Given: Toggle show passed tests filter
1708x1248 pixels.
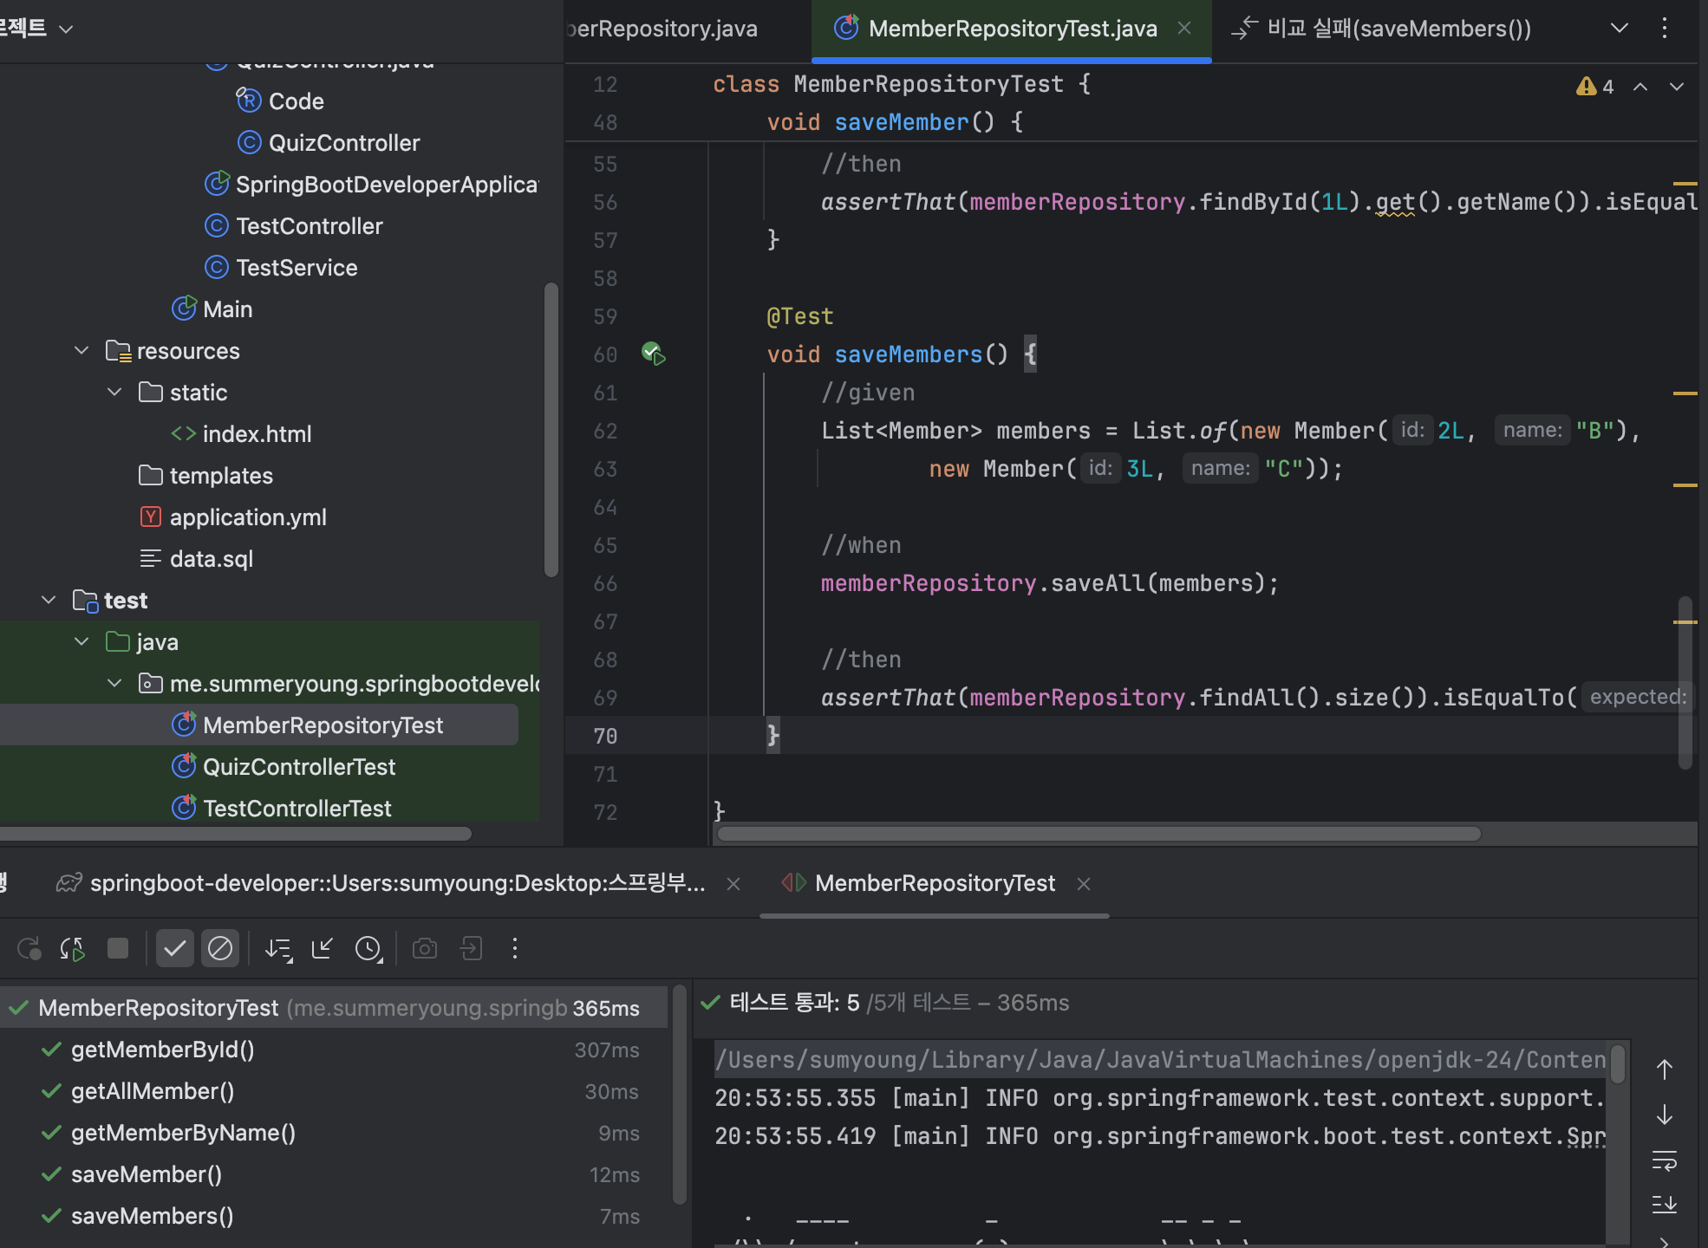Looking at the screenshot, I should tap(174, 949).
